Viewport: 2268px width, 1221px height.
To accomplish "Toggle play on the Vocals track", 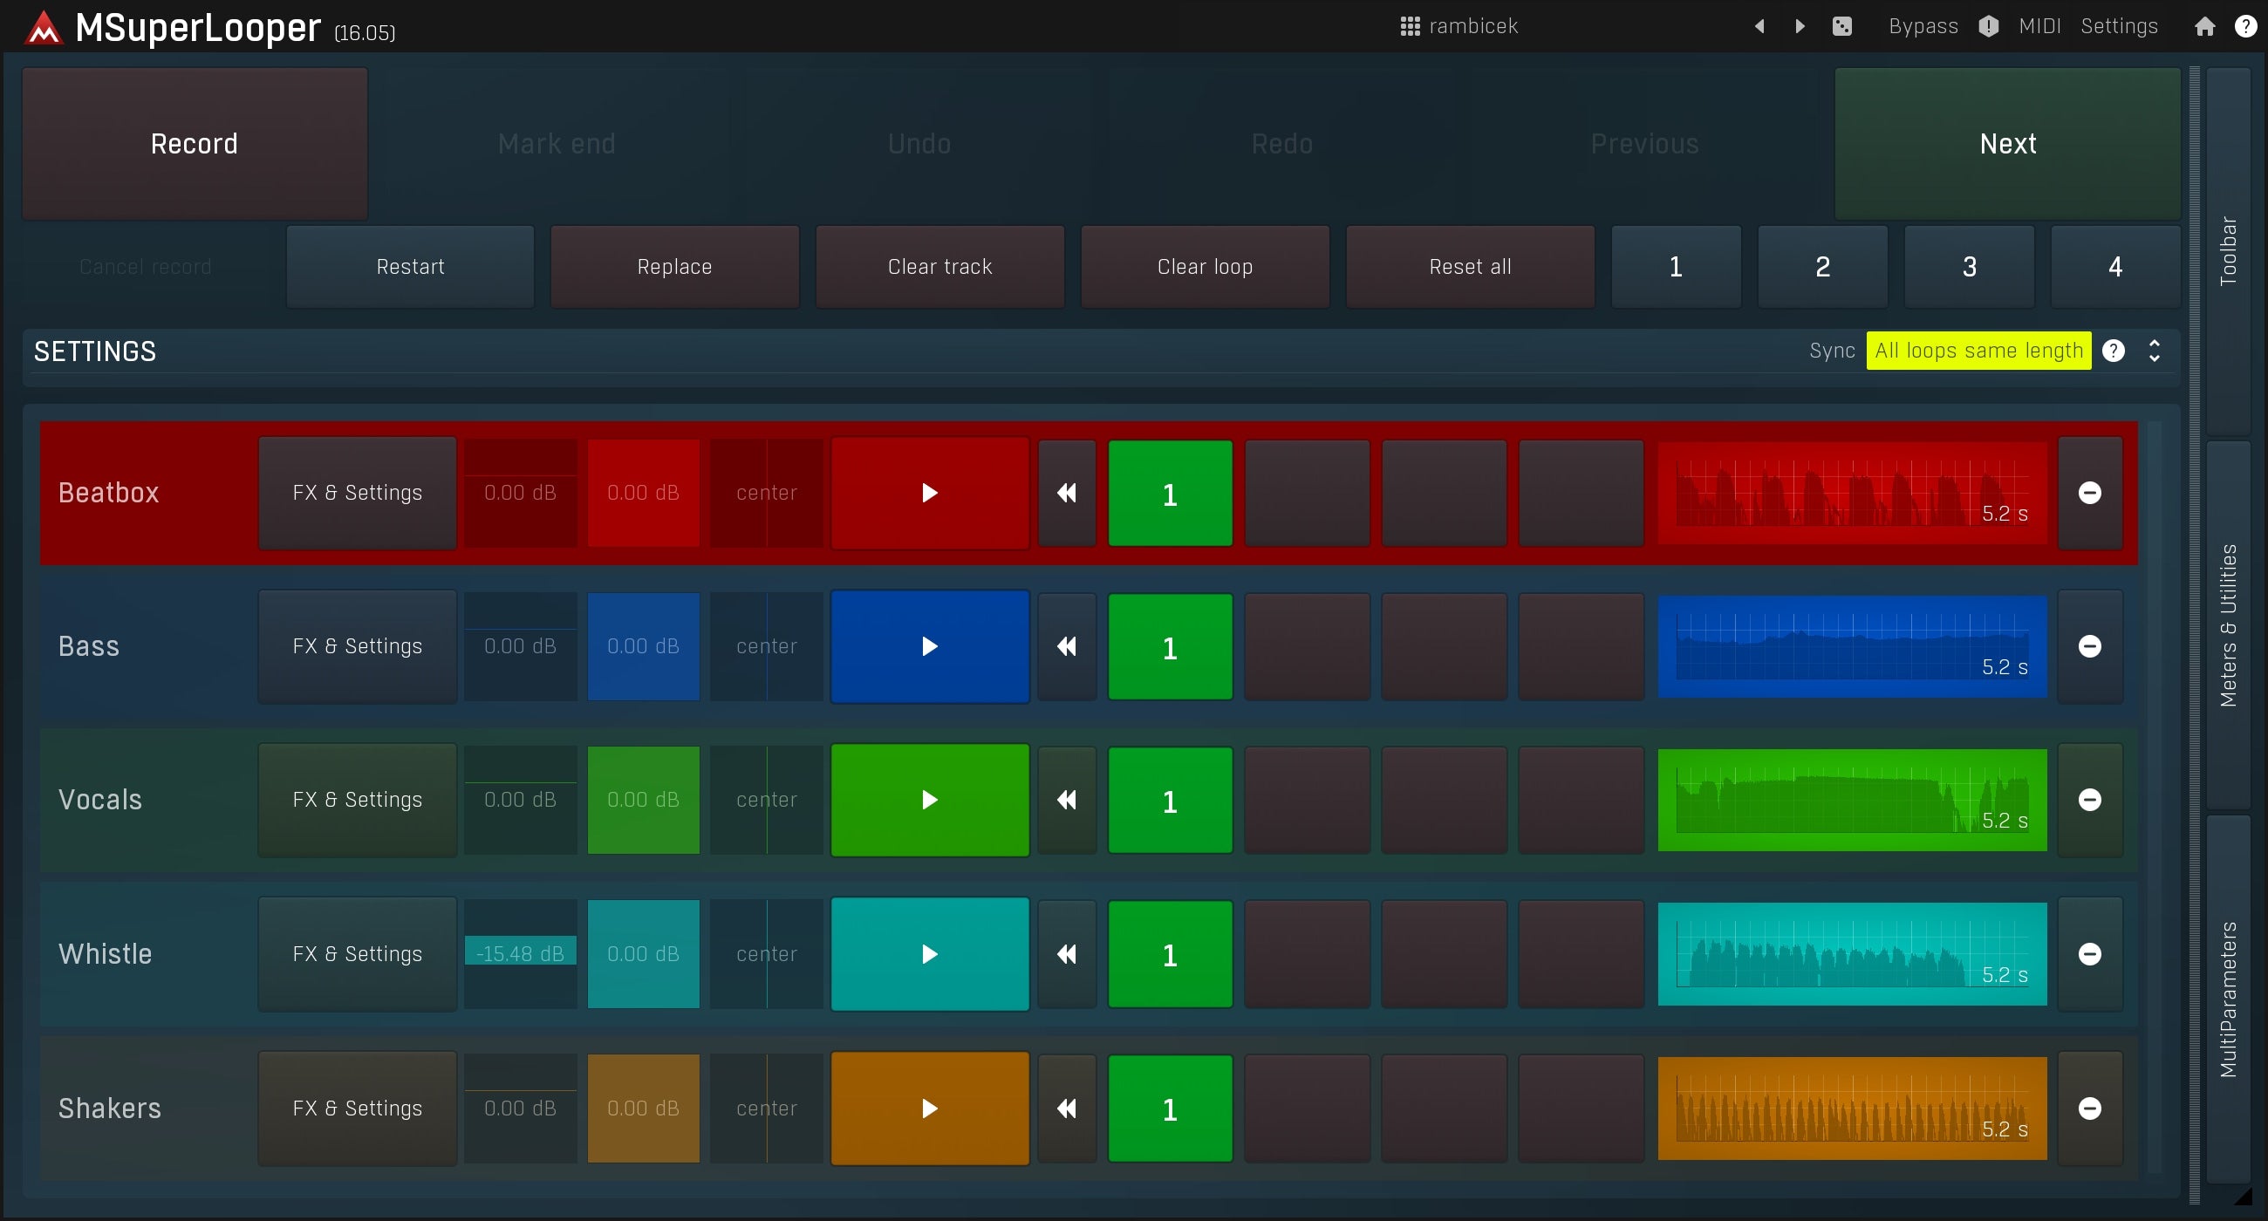I will [x=930, y=801].
